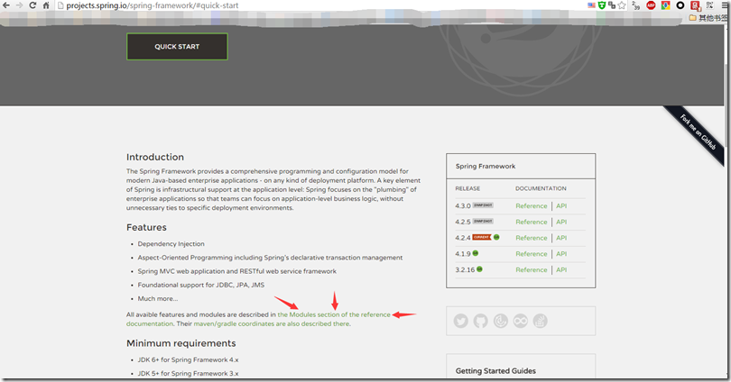Image resolution: width=731 pixels, height=382 pixels.
Task: Click the US flag extension icon
Action: point(592,5)
